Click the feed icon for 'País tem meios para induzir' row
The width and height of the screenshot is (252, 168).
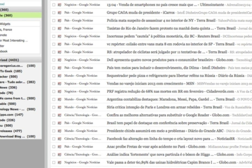coord(59,68)
